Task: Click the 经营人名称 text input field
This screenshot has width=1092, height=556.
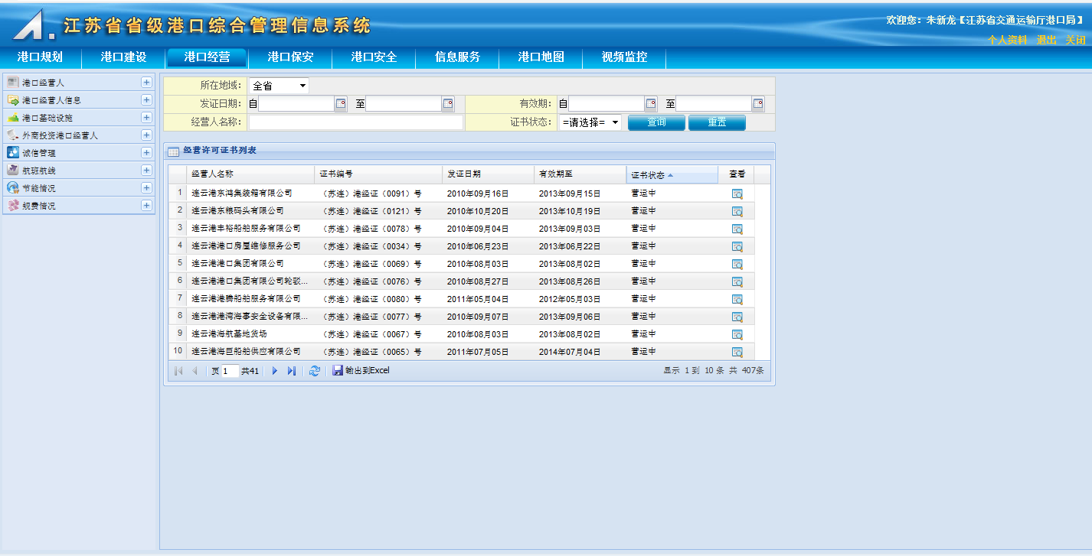Action: click(x=355, y=122)
